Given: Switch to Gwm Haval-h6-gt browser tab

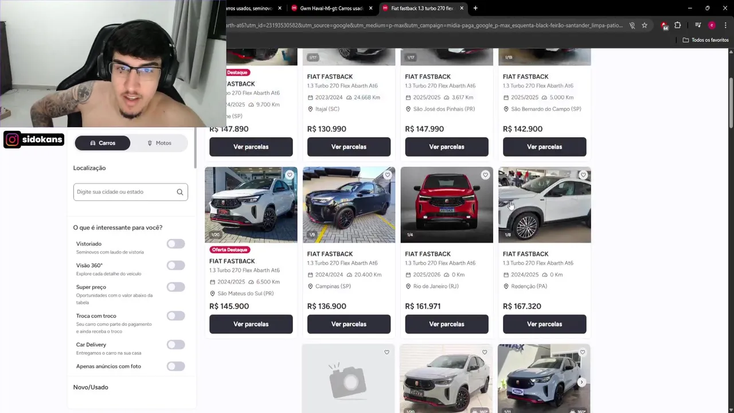Looking at the screenshot, I should point(331,8).
